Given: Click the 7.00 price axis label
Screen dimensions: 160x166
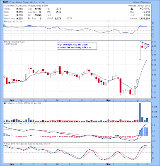Looking at the screenshot, I should tap(155, 92).
